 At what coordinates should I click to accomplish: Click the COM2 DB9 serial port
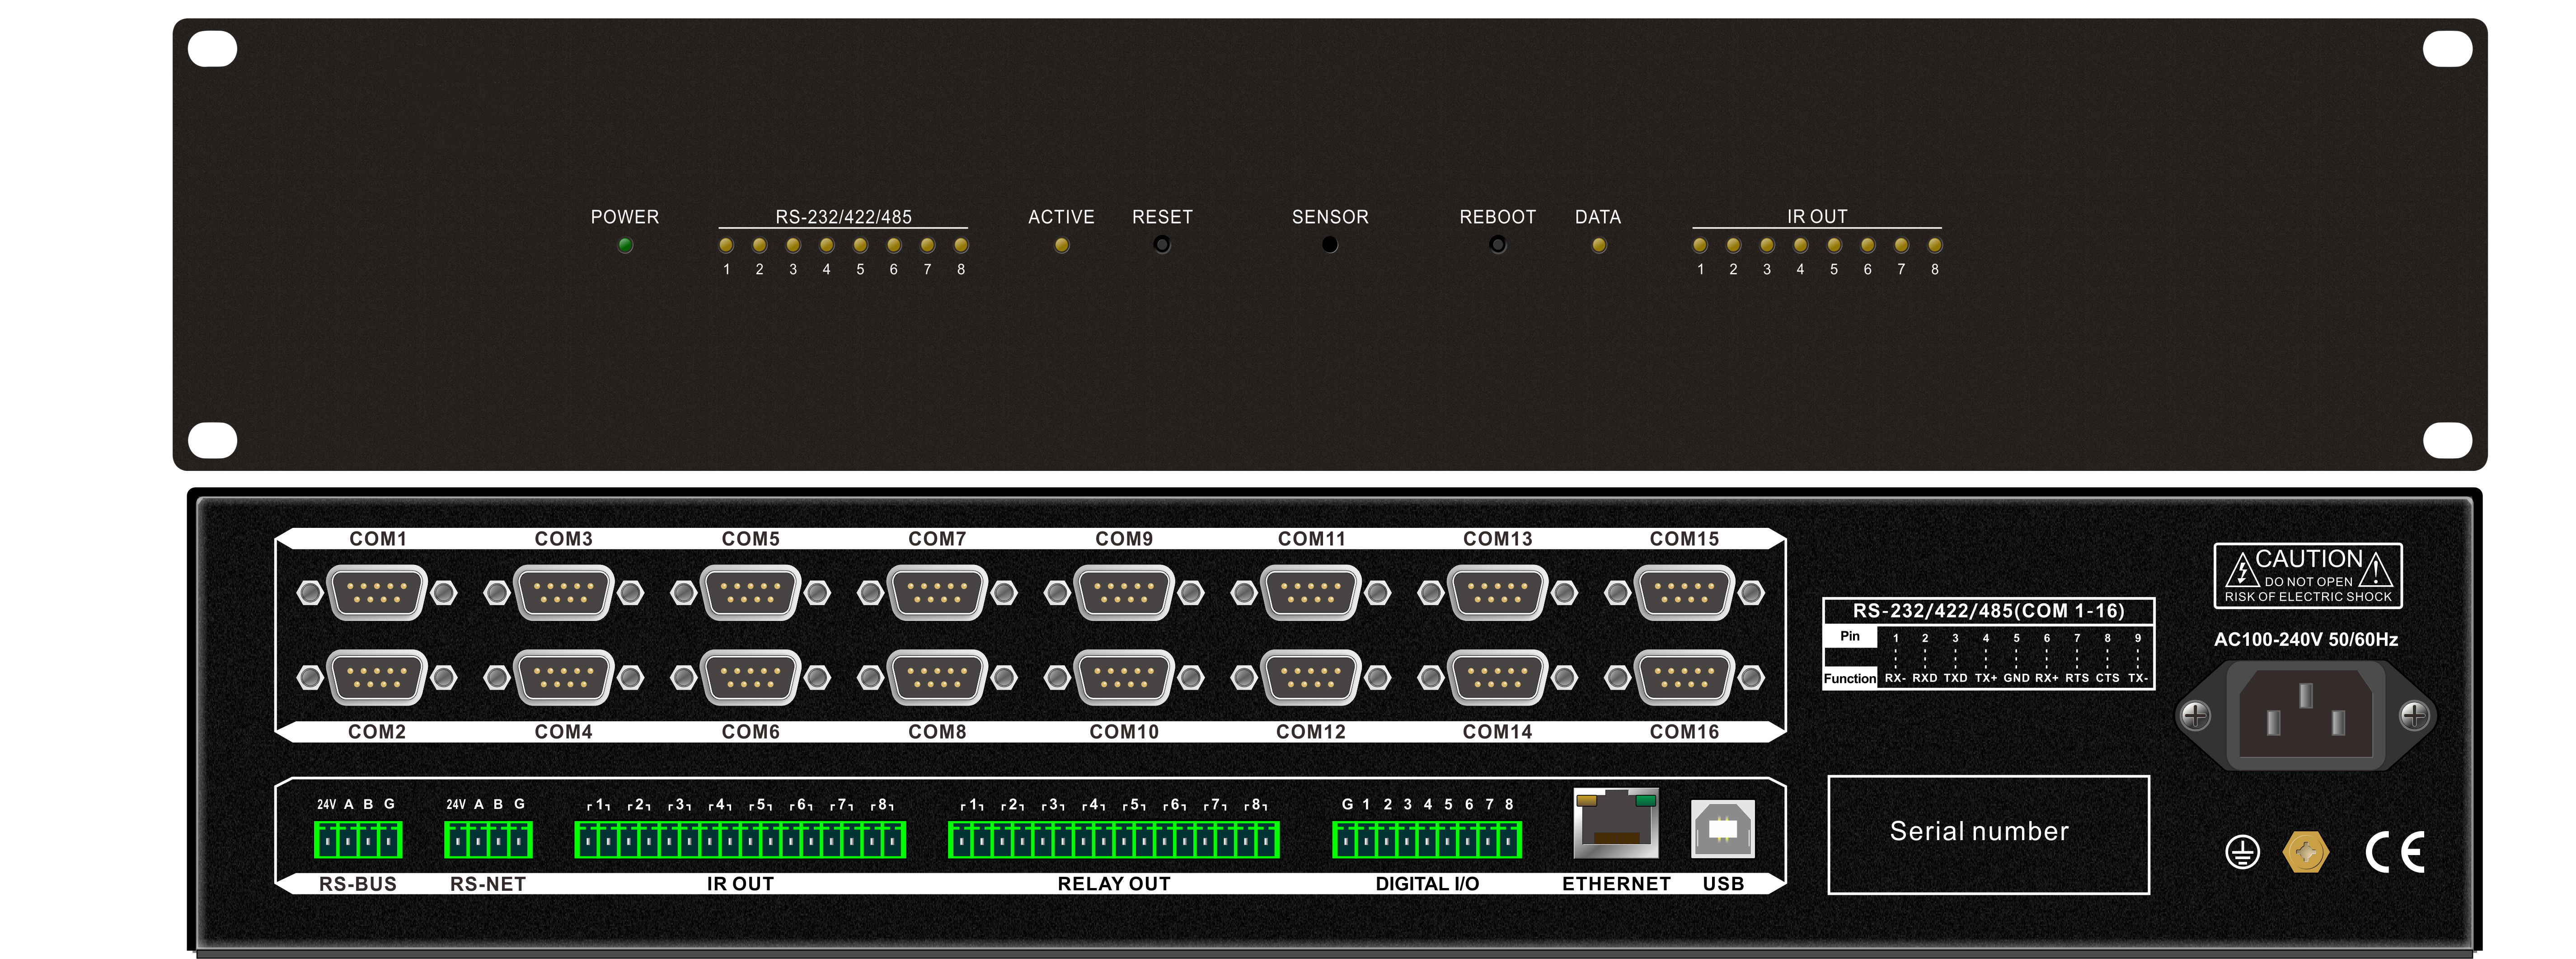tap(377, 678)
